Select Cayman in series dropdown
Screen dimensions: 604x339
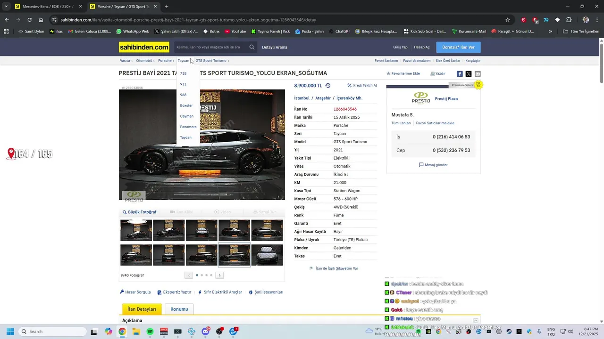187,116
